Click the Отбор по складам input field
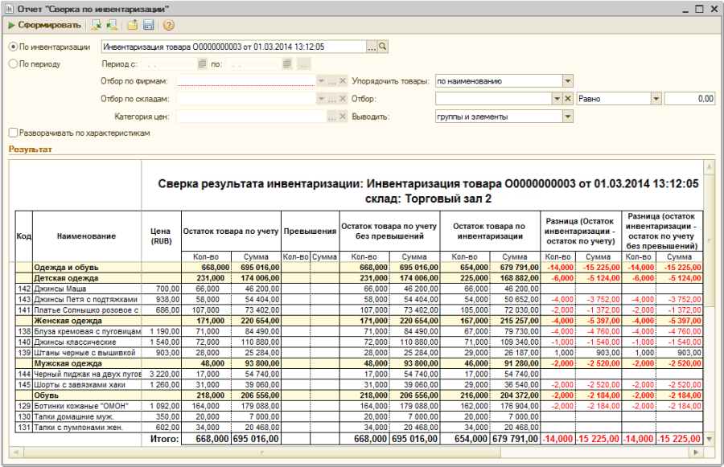 click(246, 99)
